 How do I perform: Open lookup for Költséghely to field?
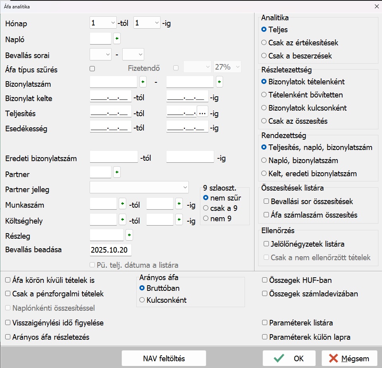pos(179,219)
